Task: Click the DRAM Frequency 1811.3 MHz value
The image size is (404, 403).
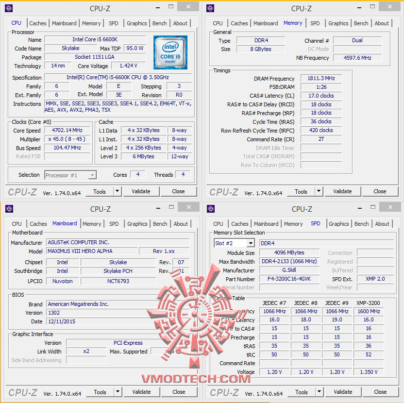Action: coord(321,78)
